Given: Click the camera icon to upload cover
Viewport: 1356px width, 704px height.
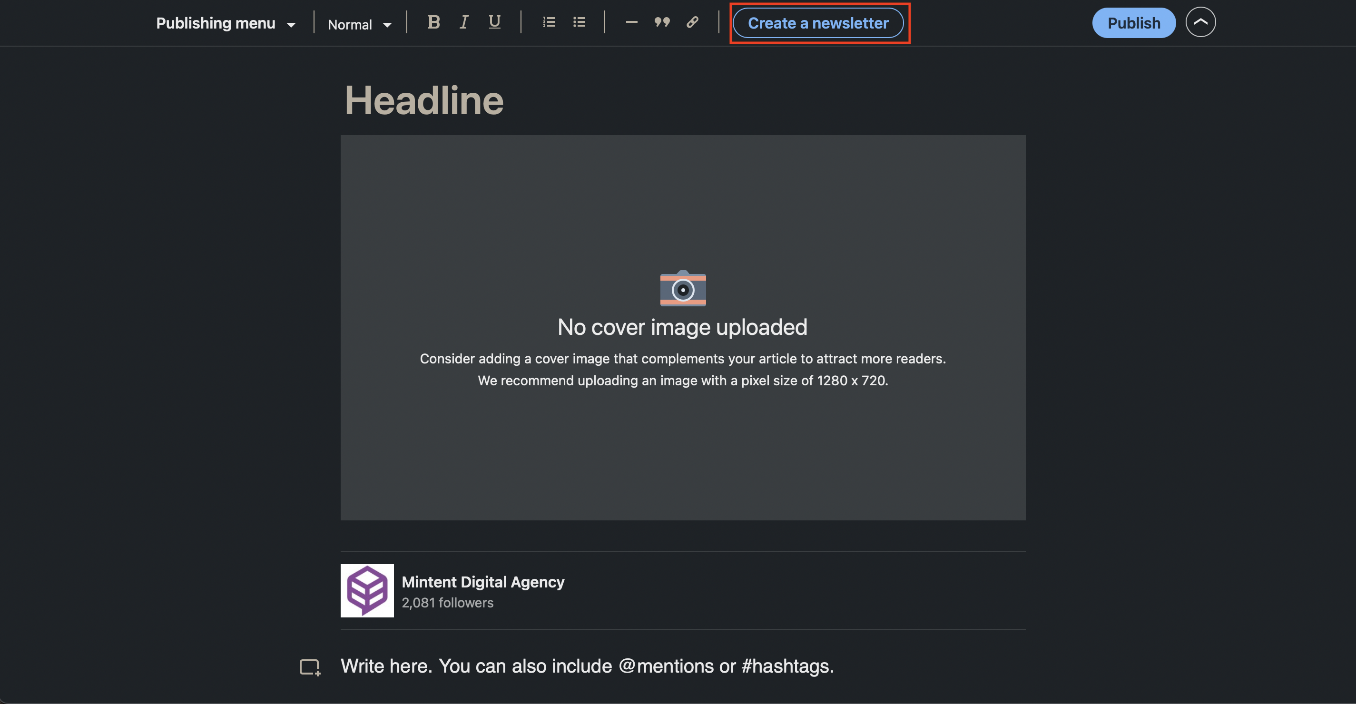Looking at the screenshot, I should coord(683,288).
